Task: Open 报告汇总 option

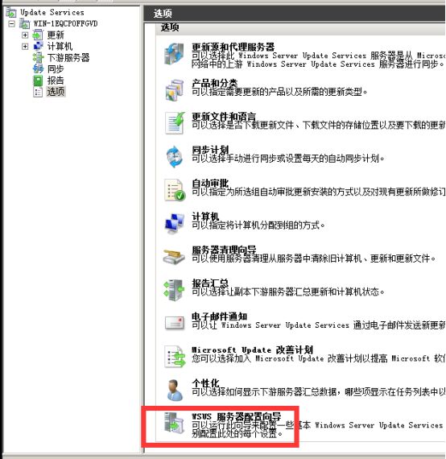Action: pyautogui.click(x=210, y=283)
